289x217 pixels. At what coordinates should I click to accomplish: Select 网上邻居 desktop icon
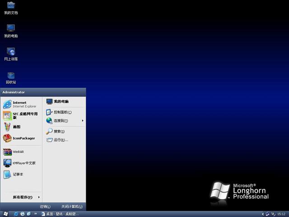[x=11, y=54]
